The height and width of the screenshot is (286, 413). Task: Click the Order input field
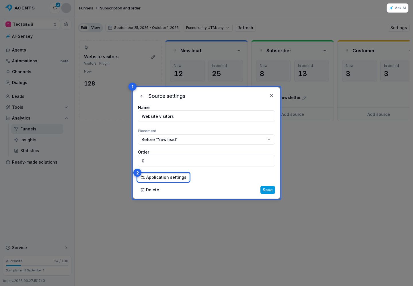[x=206, y=161]
